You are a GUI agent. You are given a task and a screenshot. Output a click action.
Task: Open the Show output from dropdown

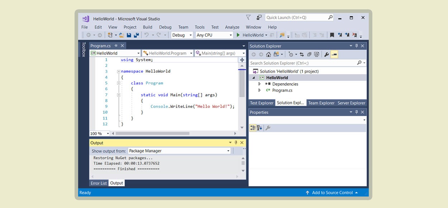pyautogui.click(x=179, y=151)
